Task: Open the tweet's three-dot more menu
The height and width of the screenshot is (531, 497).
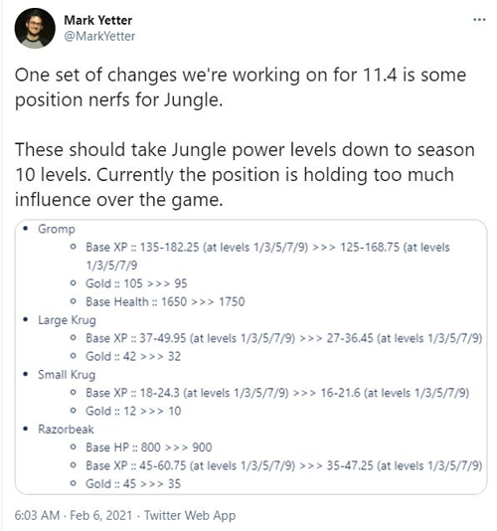Action: coord(479,20)
